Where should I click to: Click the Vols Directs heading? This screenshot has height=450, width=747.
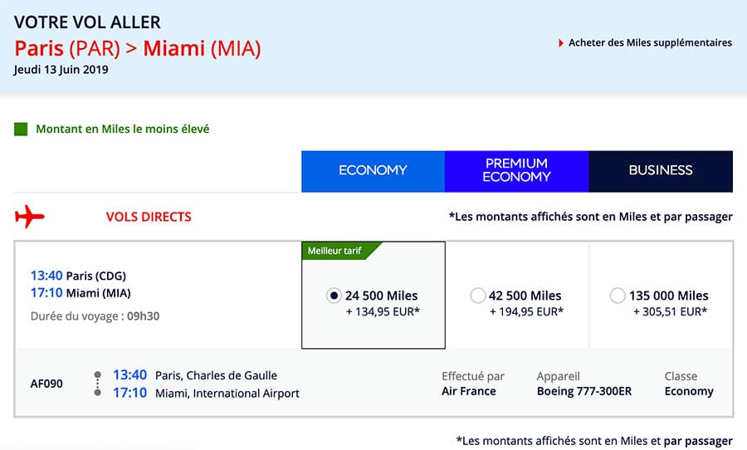click(149, 217)
